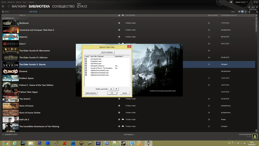Open Big Picture mode
259x146 pixels.
pyautogui.click(x=253, y=9)
